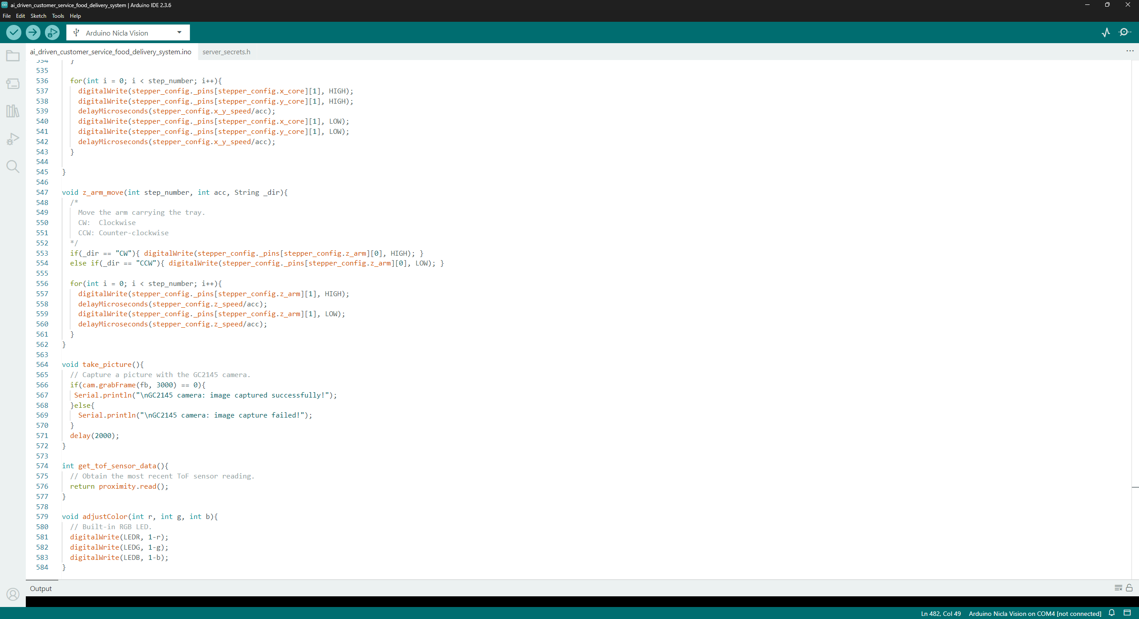1139x619 pixels.
Task: Switch to the server_secrets.h tab
Action: click(x=226, y=52)
